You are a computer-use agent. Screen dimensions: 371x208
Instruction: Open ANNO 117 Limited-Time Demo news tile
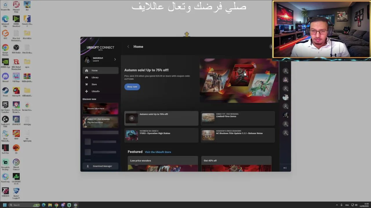point(238,118)
